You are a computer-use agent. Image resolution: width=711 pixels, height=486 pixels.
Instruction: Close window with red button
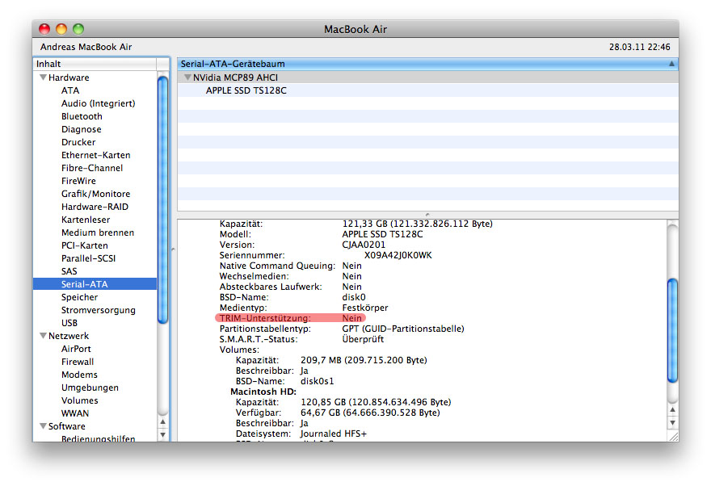pos(44,29)
